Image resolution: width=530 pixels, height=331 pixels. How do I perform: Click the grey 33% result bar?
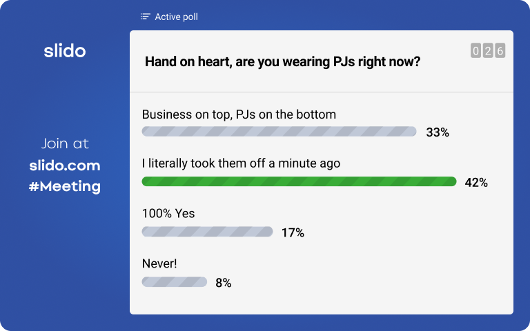click(x=279, y=132)
